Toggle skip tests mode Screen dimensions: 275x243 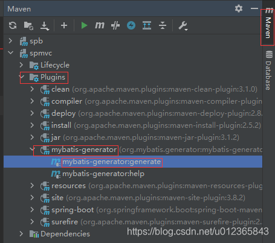click(x=115, y=25)
